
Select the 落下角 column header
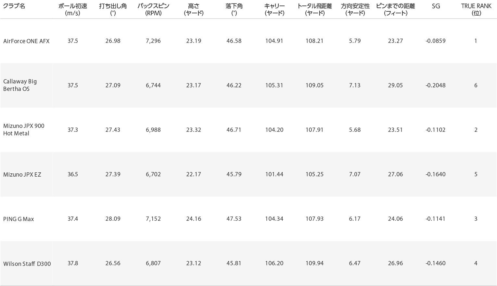click(x=234, y=9)
